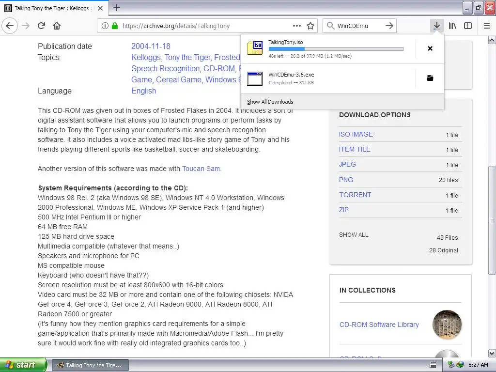Screen dimensions: 496x372
Task: Click the WinCDEmu-3.6.exe file icon
Action: pyautogui.click(x=255, y=78)
